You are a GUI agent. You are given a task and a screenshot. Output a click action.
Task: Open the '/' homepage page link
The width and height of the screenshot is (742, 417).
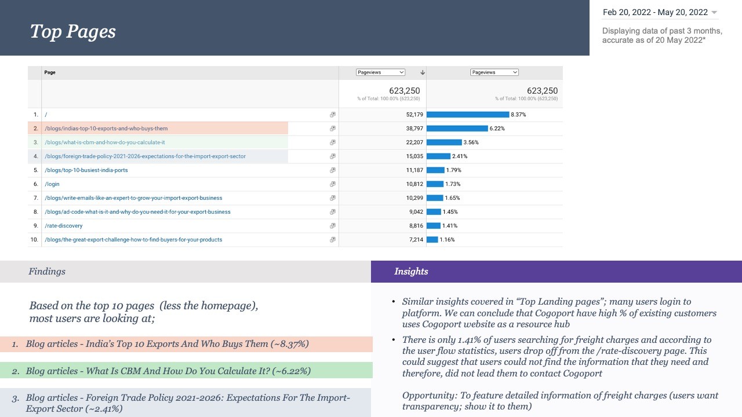[x=46, y=115]
